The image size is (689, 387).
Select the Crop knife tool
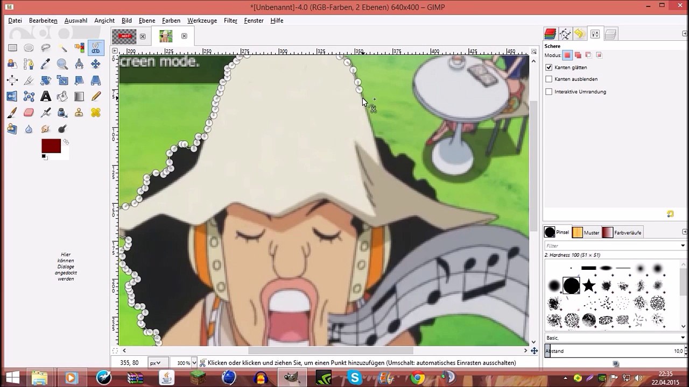point(29,80)
